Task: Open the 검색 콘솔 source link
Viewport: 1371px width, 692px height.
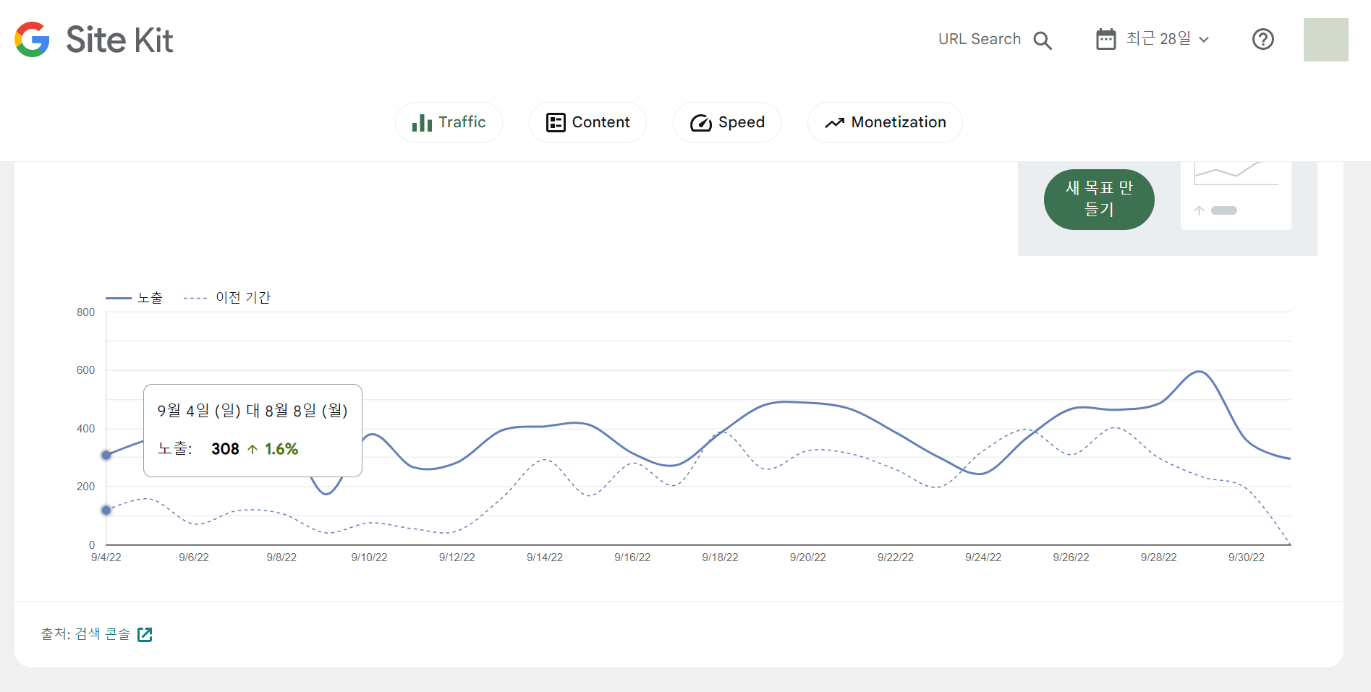Action: pyautogui.click(x=103, y=634)
